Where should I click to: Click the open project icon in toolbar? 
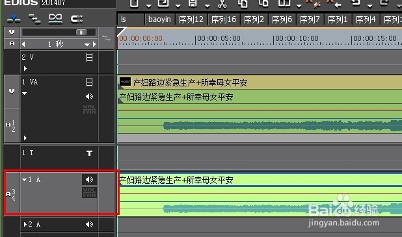click(x=163, y=3)
